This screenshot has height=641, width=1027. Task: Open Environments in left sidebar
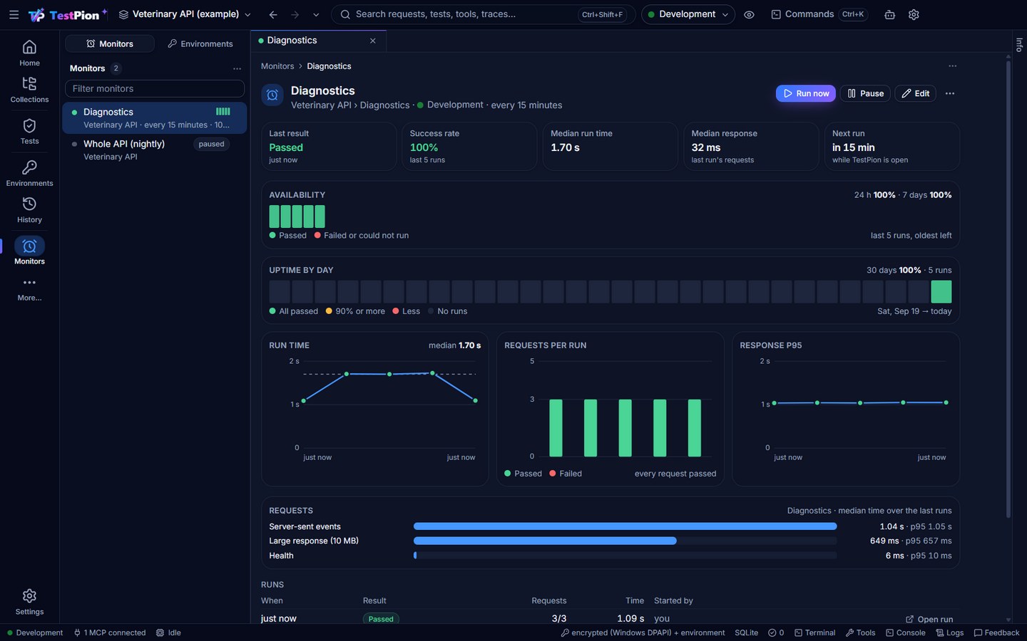coord(29,174)
